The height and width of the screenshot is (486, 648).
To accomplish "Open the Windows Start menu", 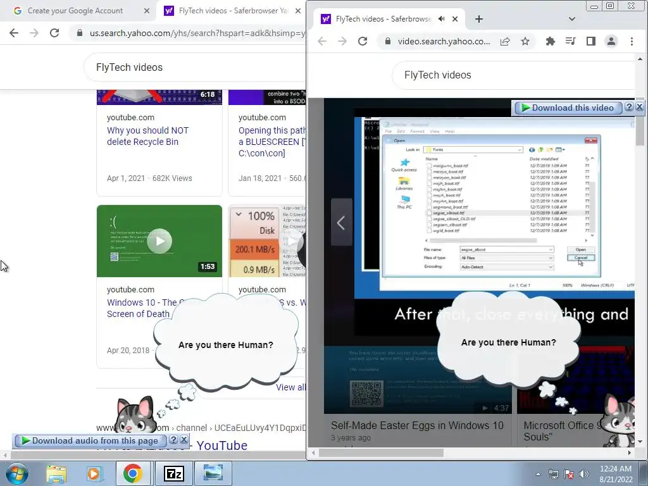I will click(x=16, y=473).
